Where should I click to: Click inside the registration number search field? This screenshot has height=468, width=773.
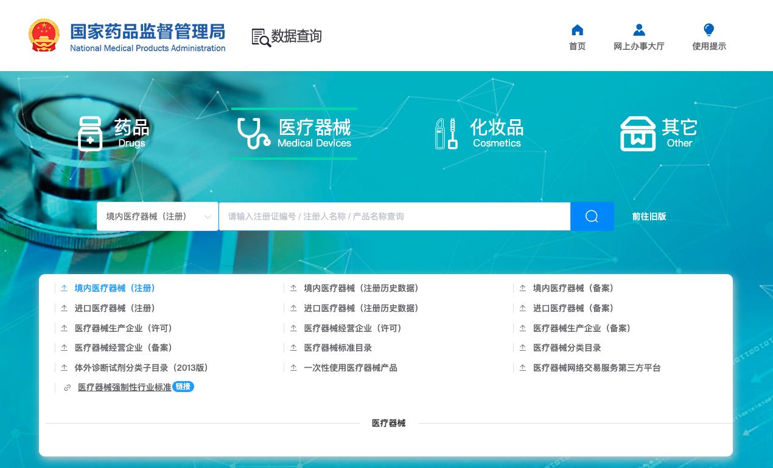coord(394,216)
